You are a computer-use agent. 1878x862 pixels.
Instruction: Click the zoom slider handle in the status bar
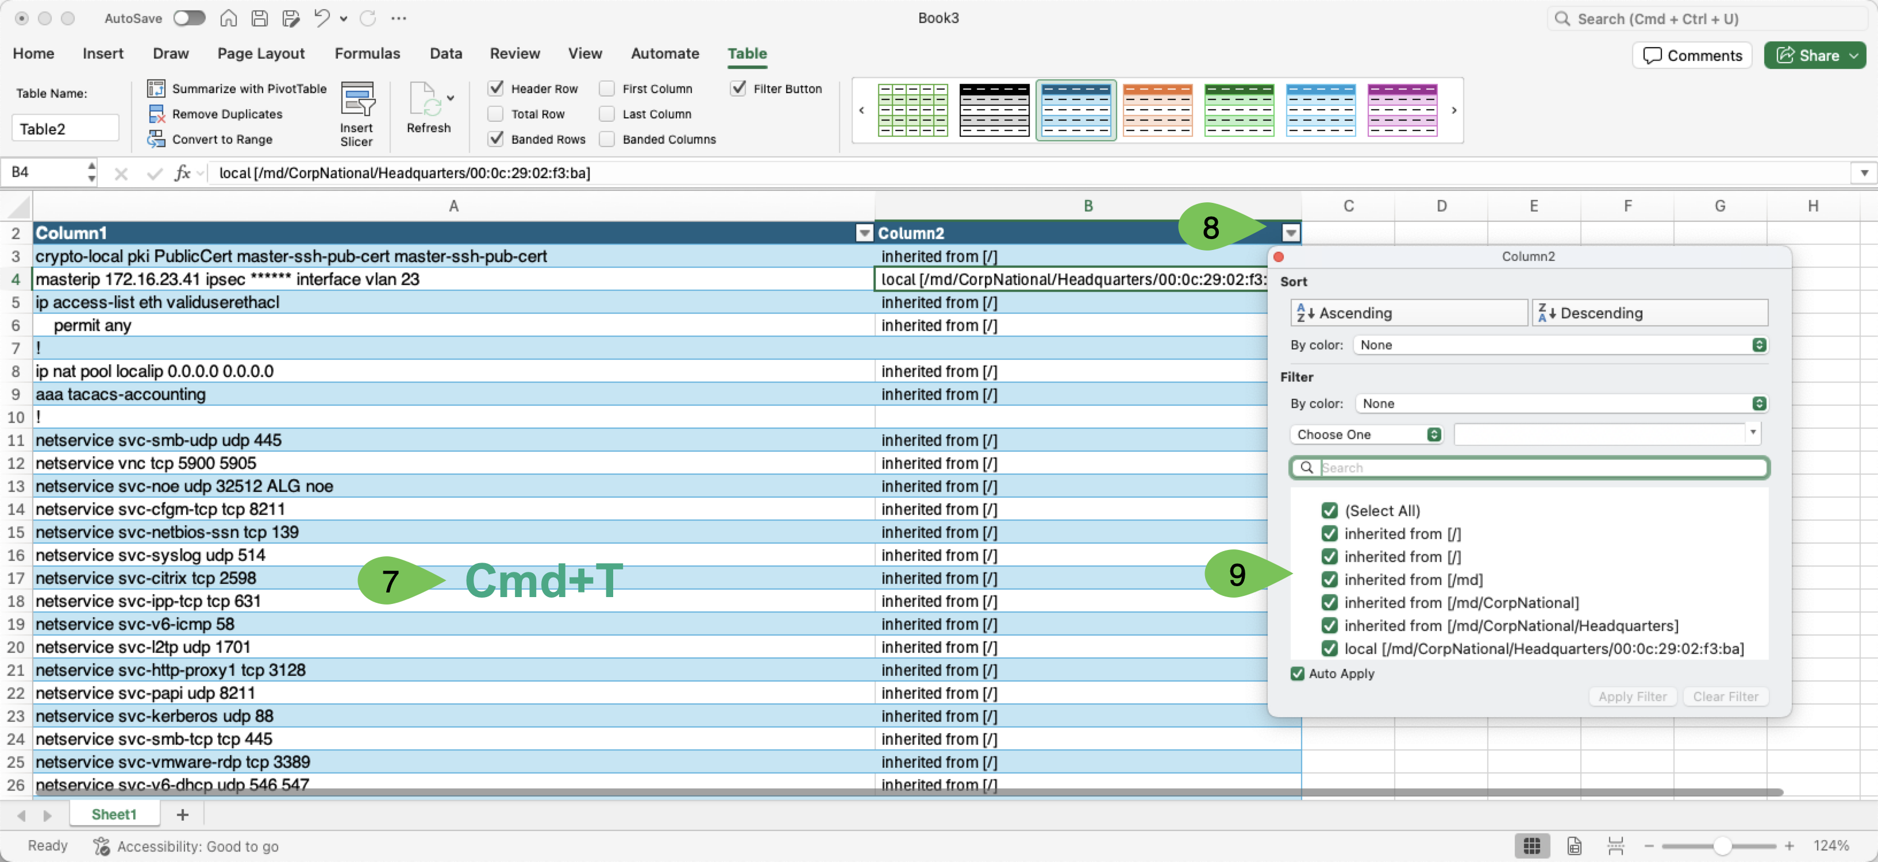[x=1722, y=845]
